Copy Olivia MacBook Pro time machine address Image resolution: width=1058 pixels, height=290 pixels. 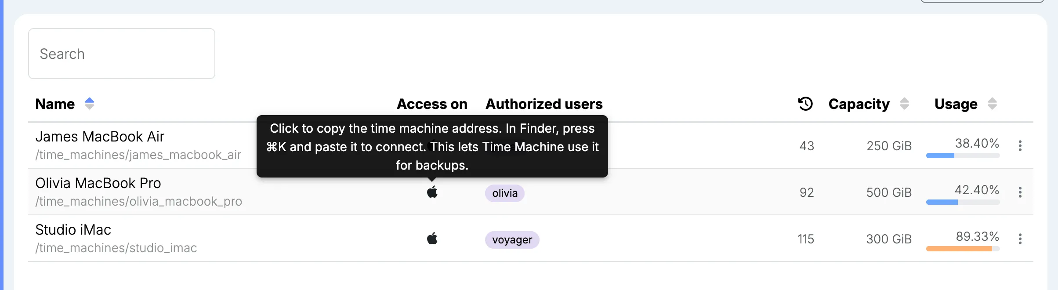[432, 192]
